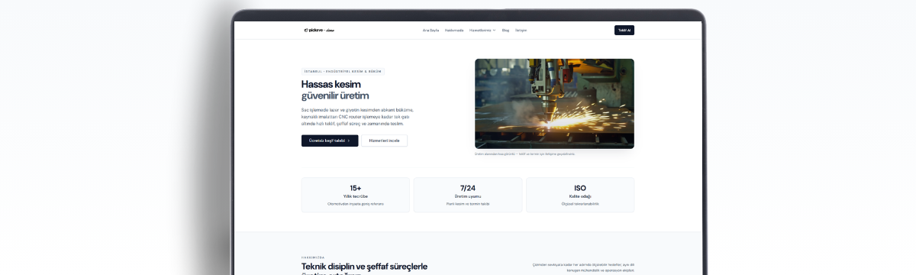Image resolution: width=916 pixels, height=275 pixels.
Task: Open the Ana Sayfa menu item
Action: pos(431,31)
